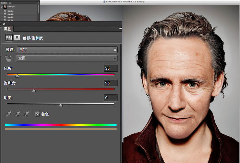
Task: Open the 全图 channel range dropdown
Action: coord(67,58)
